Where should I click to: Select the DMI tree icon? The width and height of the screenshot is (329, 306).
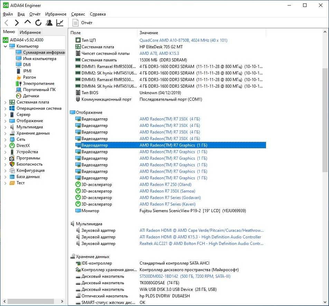(19, 65)
